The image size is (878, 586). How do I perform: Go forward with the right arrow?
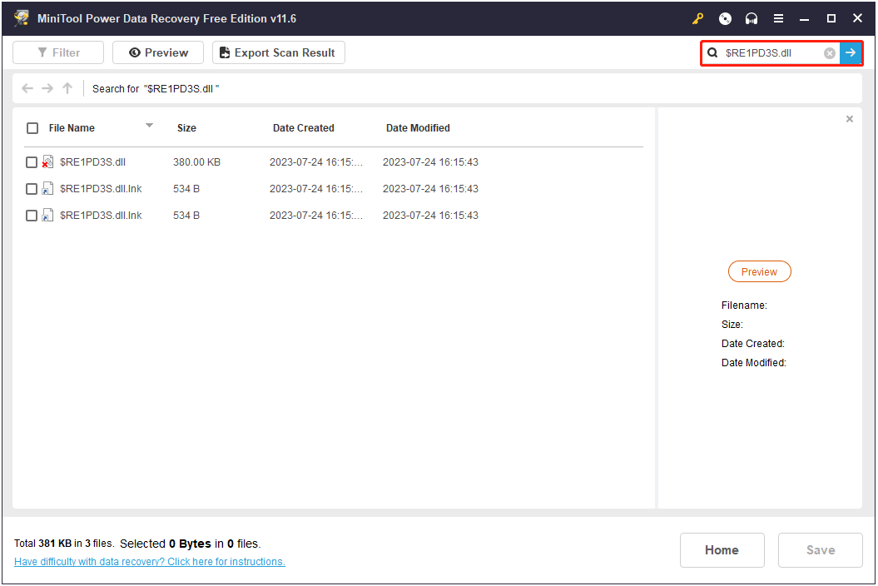coord(47,88)
